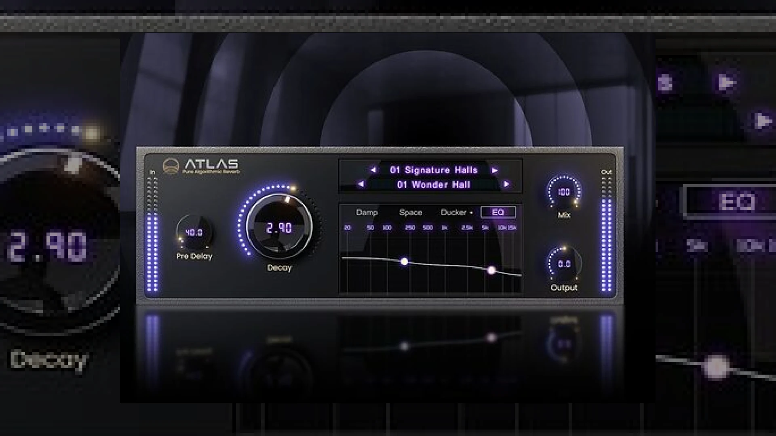Go to next preset category arrow
Screen dimensions: 776x436
point(494,170)
